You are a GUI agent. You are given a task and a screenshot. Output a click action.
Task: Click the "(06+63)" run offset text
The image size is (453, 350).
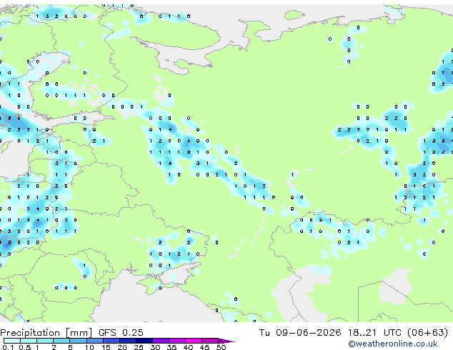pos(427,333)
